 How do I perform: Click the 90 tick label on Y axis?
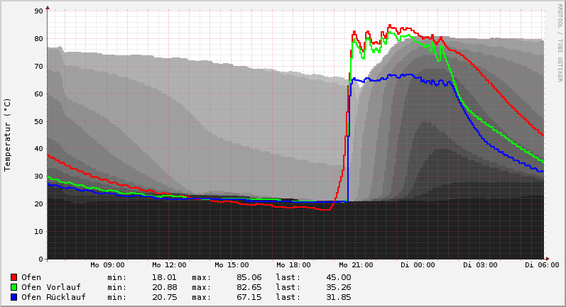click(40, 11)
